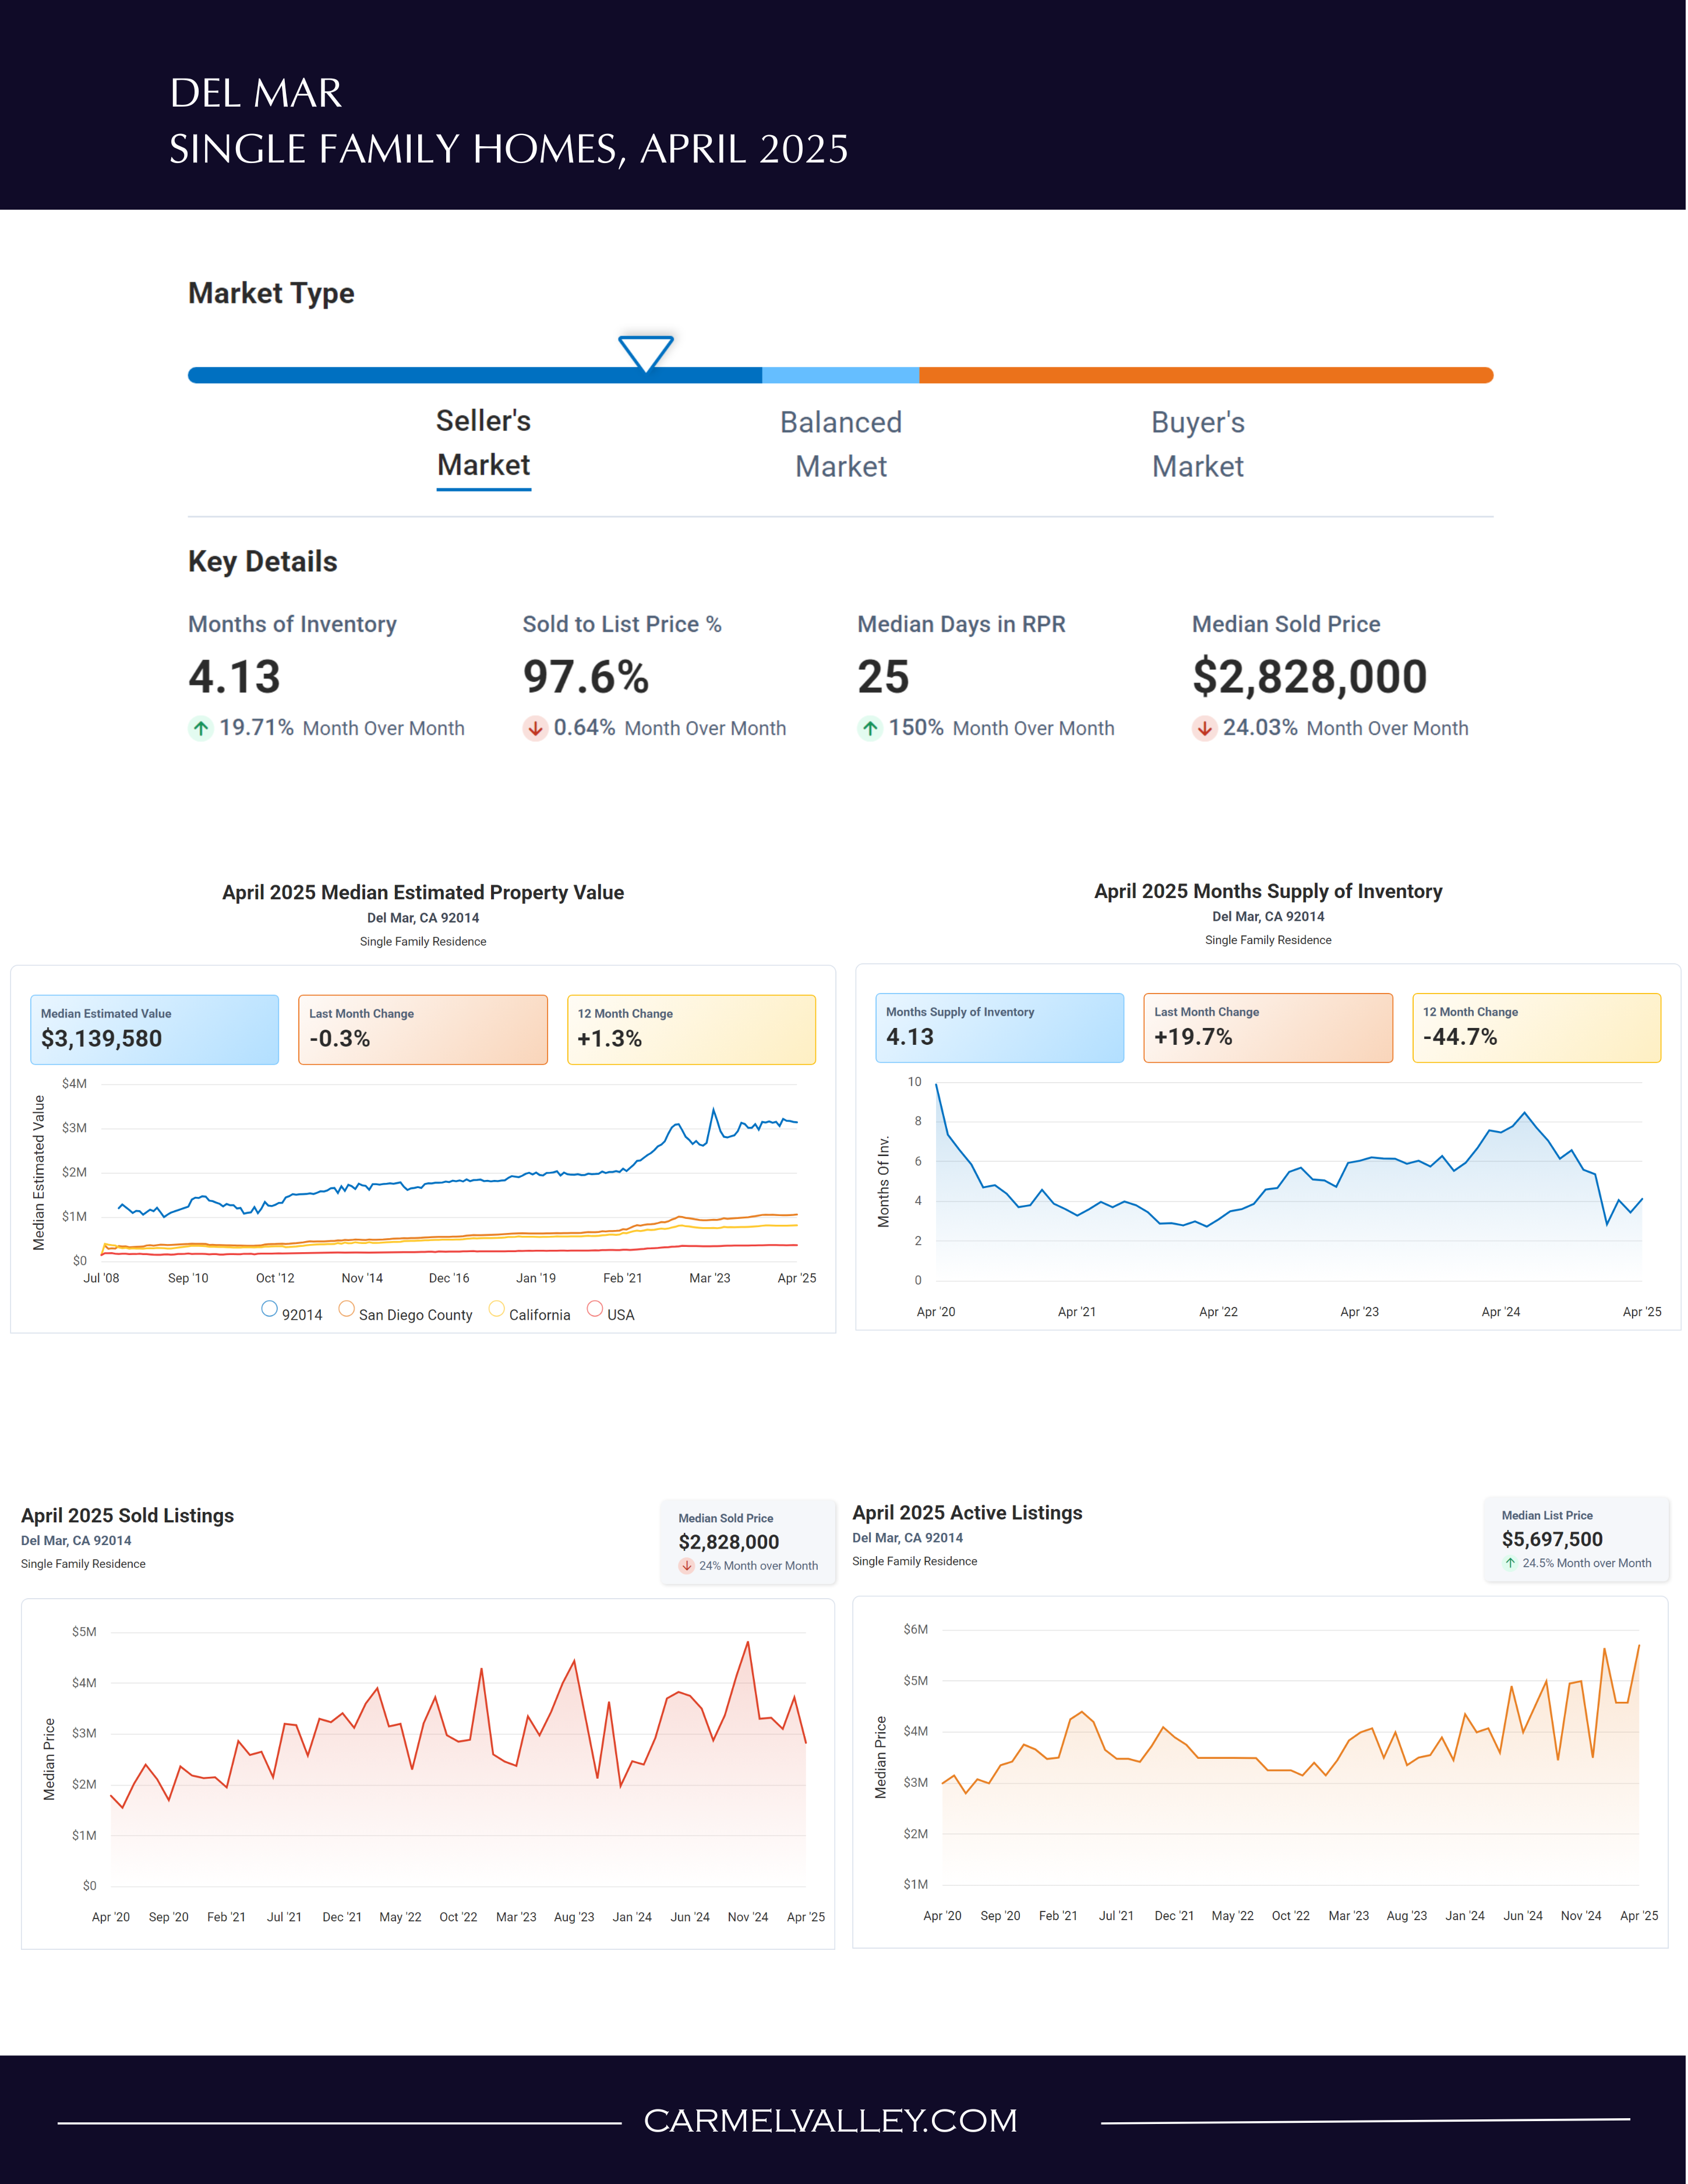The width and height of the screenshot is (1688, 2184).
Task: Select the Balanced Market label
Action: tap(841, 444)
